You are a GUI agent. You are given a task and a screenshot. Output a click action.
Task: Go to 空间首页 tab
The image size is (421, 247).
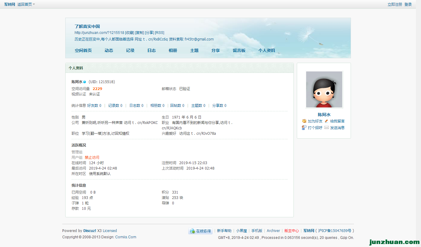click(83, 50)
